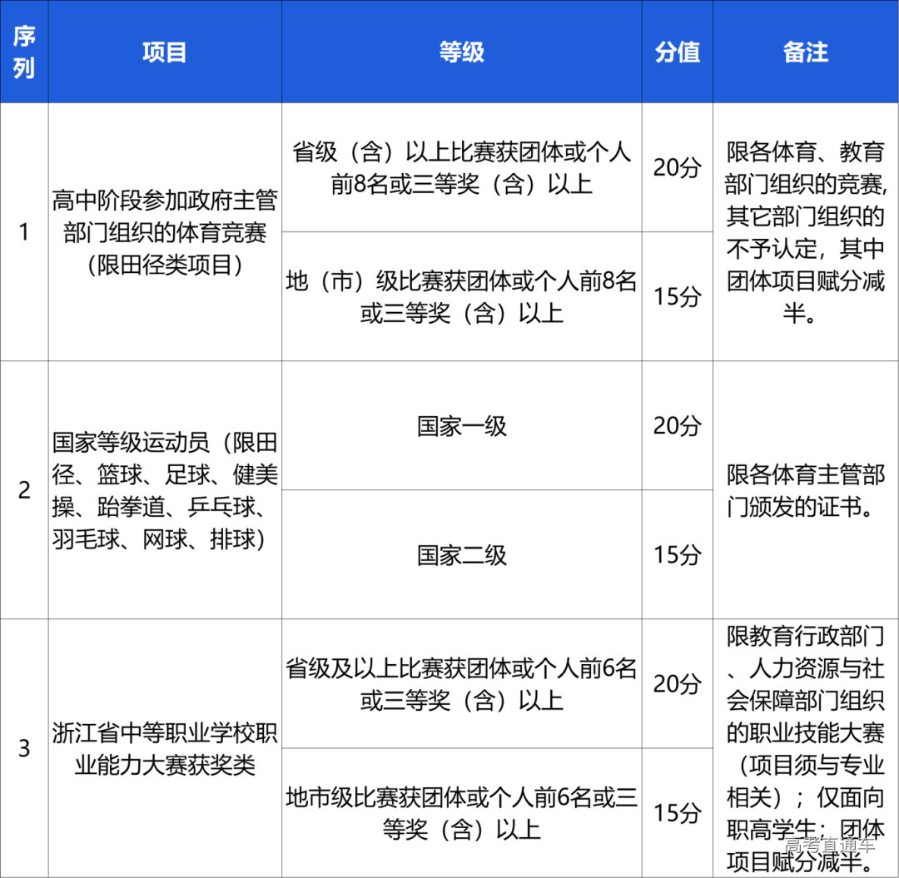Select the 等级 column header
The image size is (899, 878).
coord(462,52)
